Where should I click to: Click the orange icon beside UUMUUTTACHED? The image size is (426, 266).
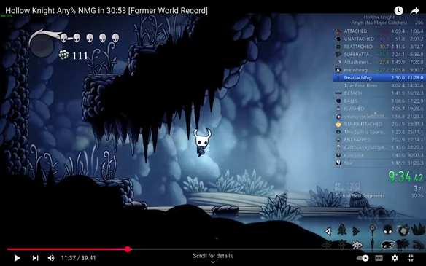(338, 124)
